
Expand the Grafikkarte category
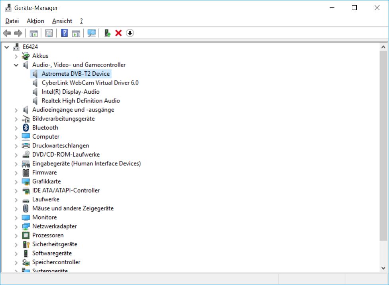click(16, 182)
